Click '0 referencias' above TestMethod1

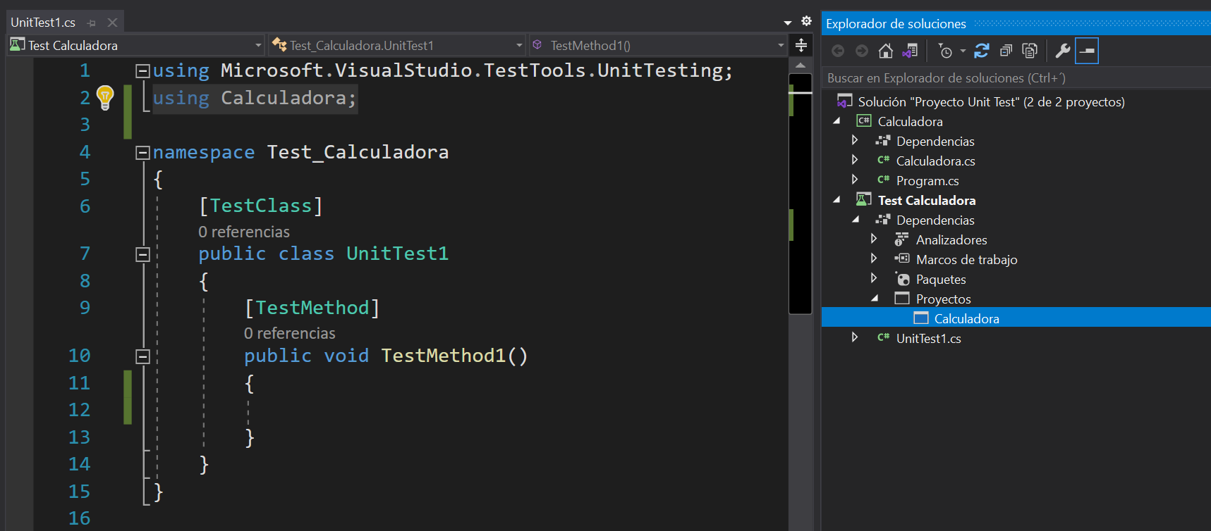click(x=290, y=333)
